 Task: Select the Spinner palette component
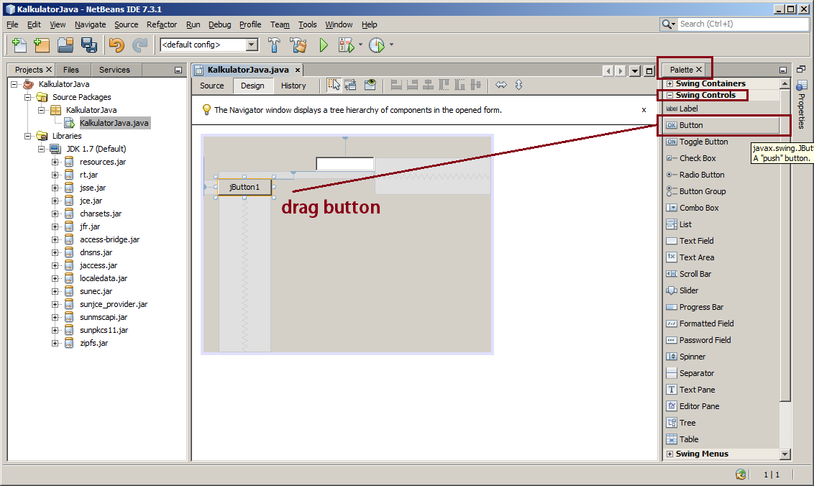[722, 357]
